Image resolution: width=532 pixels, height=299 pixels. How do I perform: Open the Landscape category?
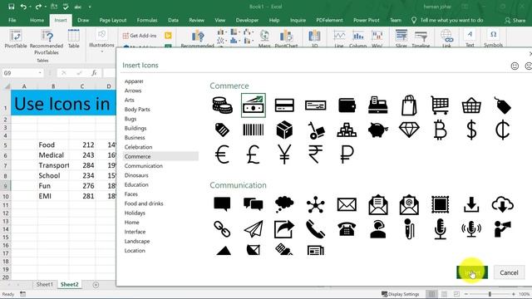click(x=137, y=242)
